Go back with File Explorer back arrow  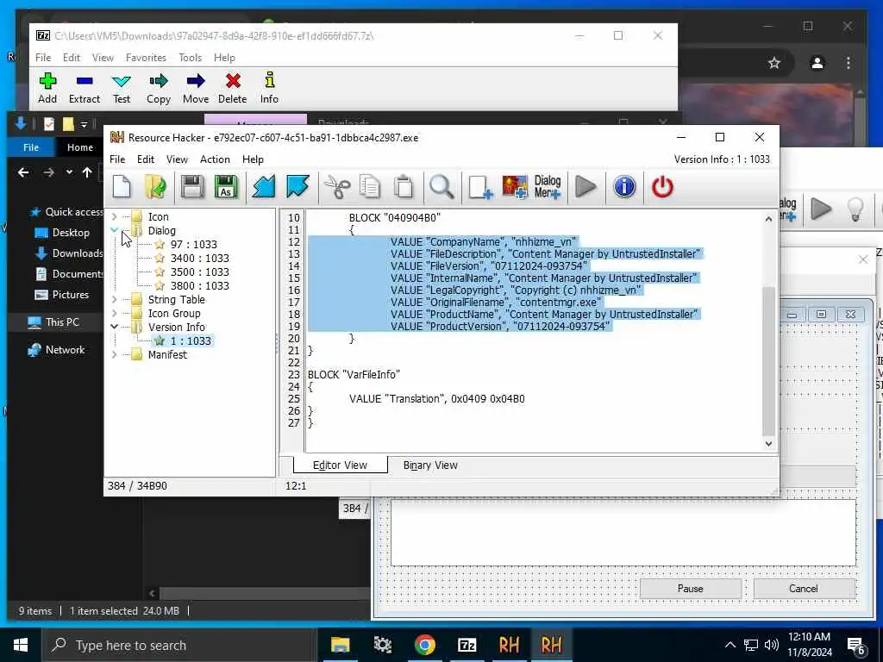pos(23,172)
